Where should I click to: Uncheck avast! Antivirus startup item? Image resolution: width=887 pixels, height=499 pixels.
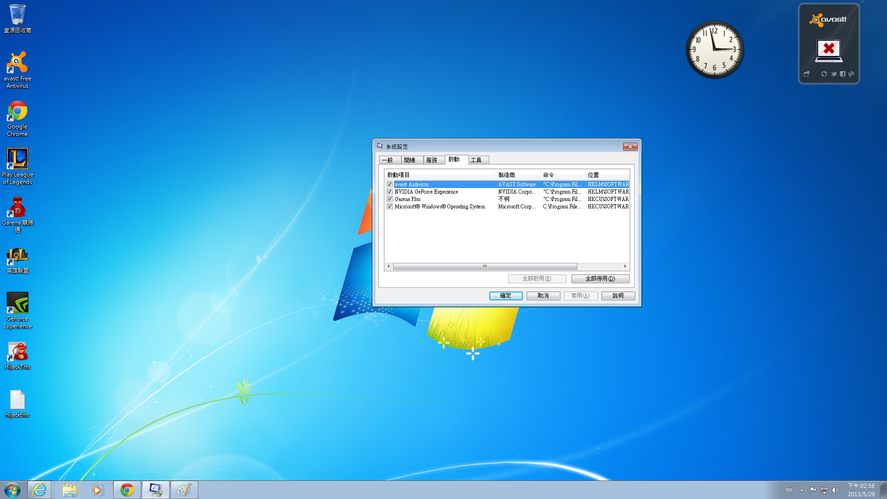[x=389, y=184]
